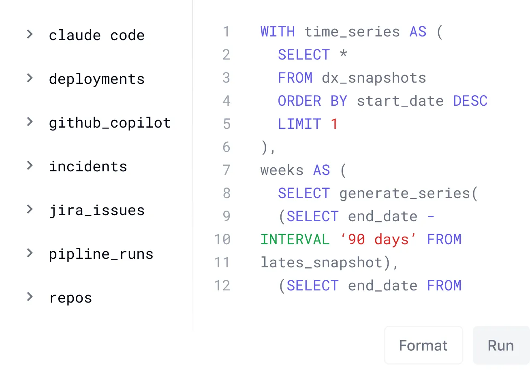Image resolution: width=530 pixels, height=384 pixels.
Task: Open the incidents table entry
Action: point(88,166)
